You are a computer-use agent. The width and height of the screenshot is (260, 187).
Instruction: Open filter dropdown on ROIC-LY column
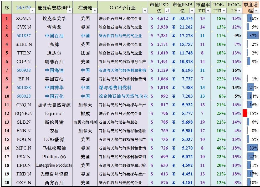click(239, 11)
